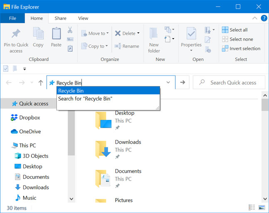
Task: Collapse the ribbon using chevron
Action: 255,18
